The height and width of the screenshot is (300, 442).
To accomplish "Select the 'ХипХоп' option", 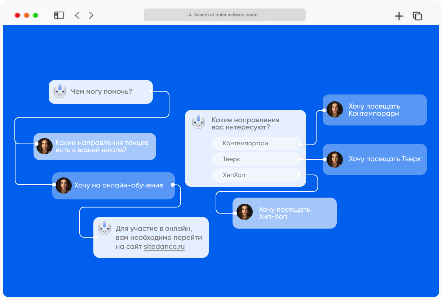I will coord(256,175).
